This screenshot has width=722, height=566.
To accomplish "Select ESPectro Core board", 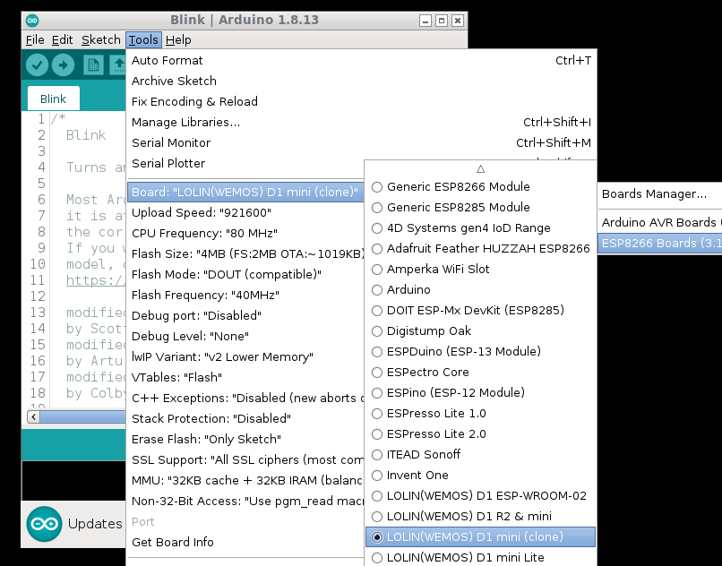I will pos(480,373).
